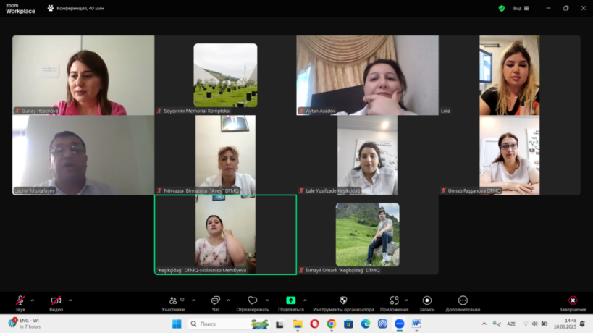Select Malaknisa Mehdiyeva's highlighted video tile
Screen dimensions: 593x333
pyautogui.click(x=225, y=235)
